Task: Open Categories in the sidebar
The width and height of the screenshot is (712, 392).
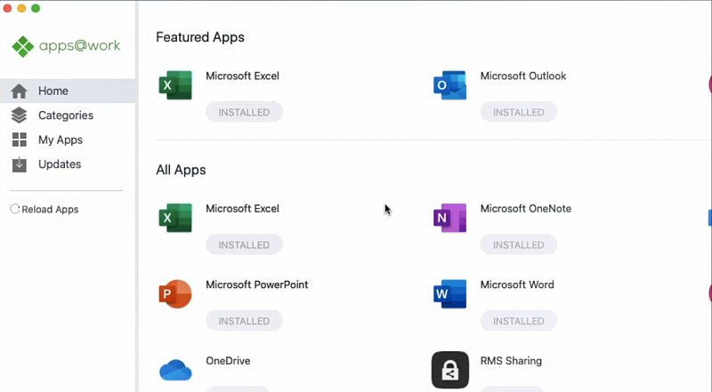Action: click(68, 116)
